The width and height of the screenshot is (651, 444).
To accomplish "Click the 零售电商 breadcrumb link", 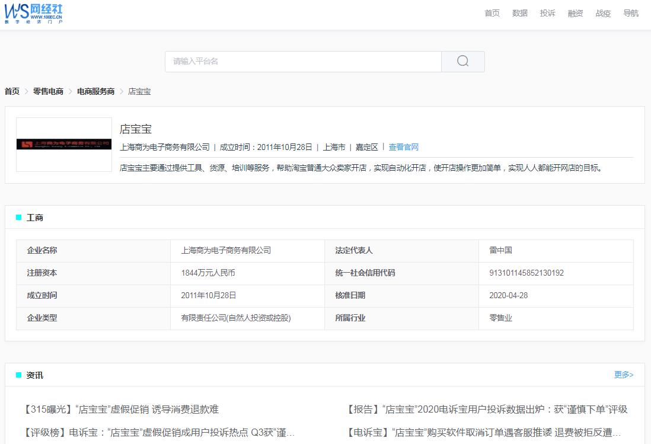I will [47, 91].
